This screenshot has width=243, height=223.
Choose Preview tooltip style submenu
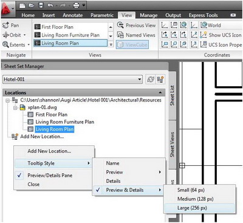coord(128,172)
